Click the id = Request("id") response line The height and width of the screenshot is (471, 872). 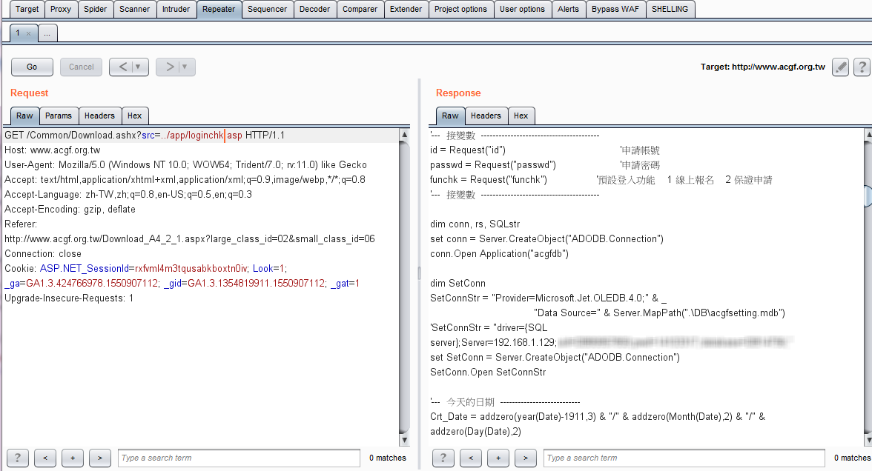pyautogui.click(x=468, y=150)
